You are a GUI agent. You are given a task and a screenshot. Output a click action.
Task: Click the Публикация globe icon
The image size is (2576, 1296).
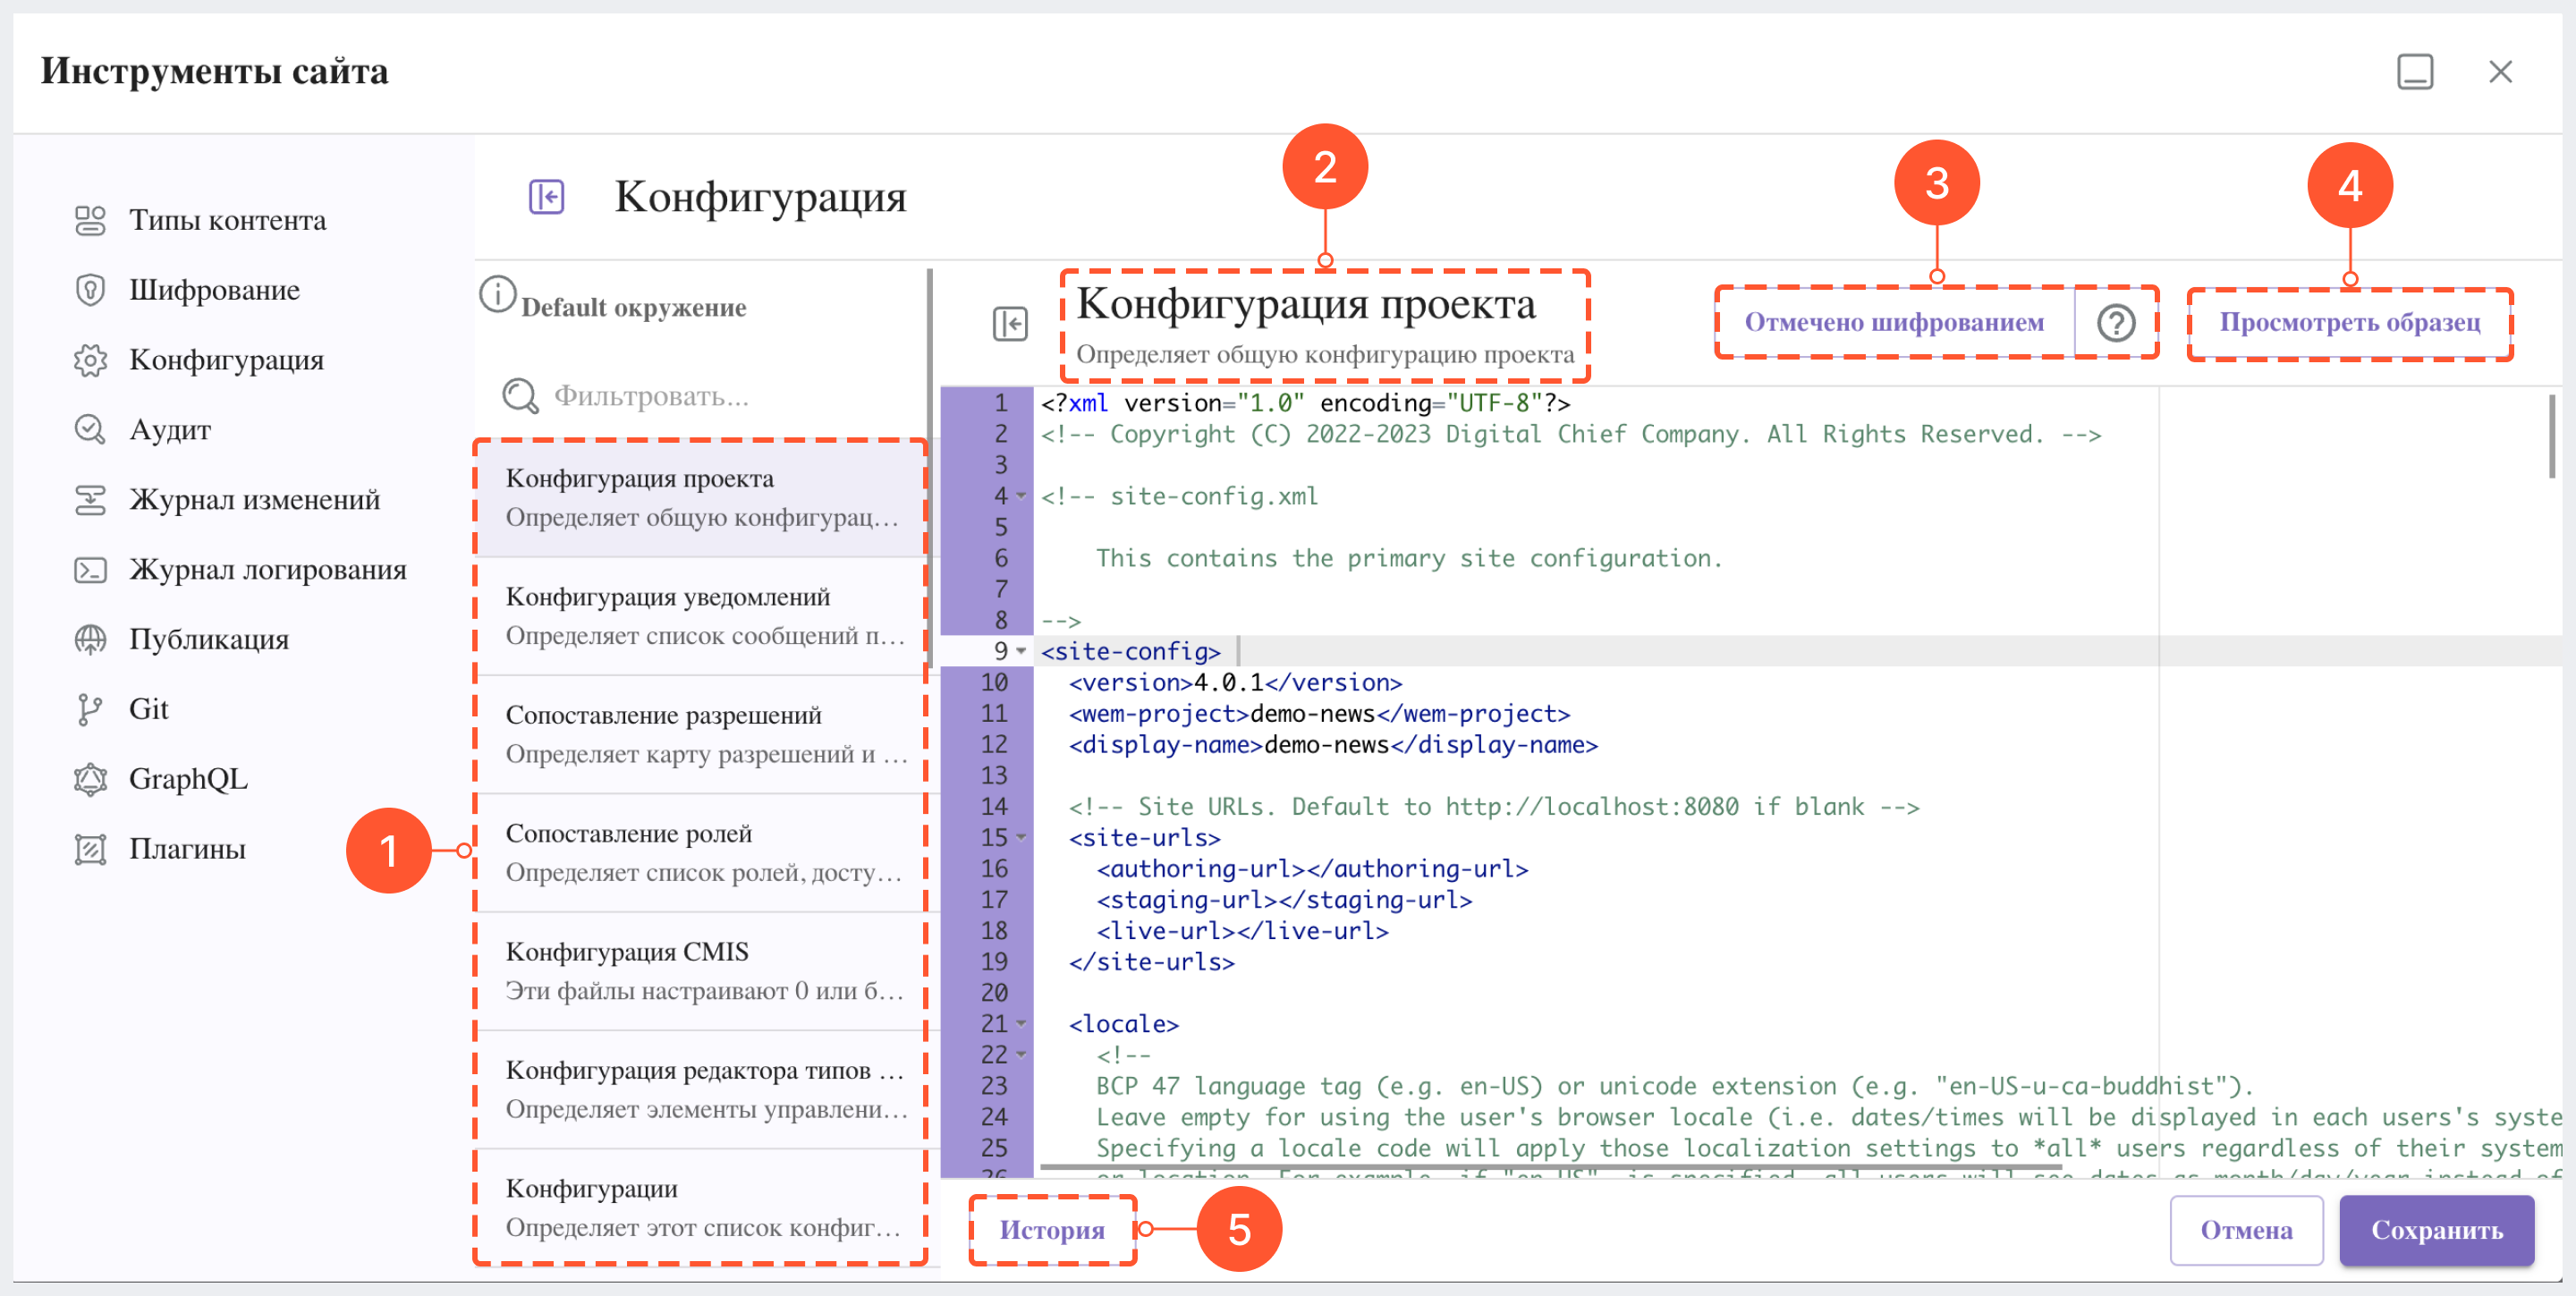(90, 639)
